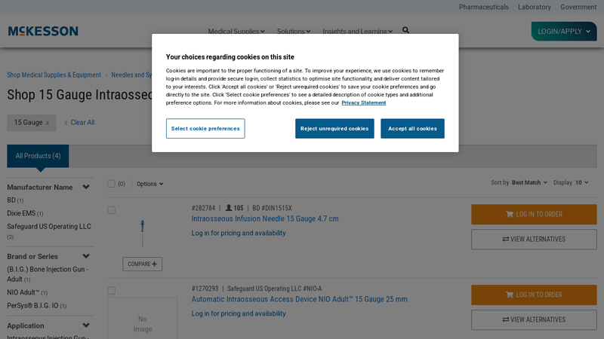Screen dimensions: 604x339
Task: Collapse the Manufacturer Name filter section
Action: pos(86,188)
